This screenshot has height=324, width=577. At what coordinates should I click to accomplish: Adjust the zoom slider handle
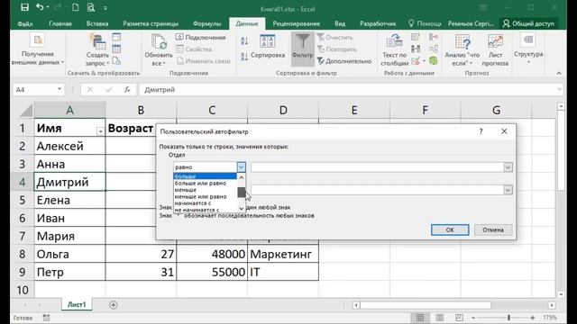(x=508, y=318)
